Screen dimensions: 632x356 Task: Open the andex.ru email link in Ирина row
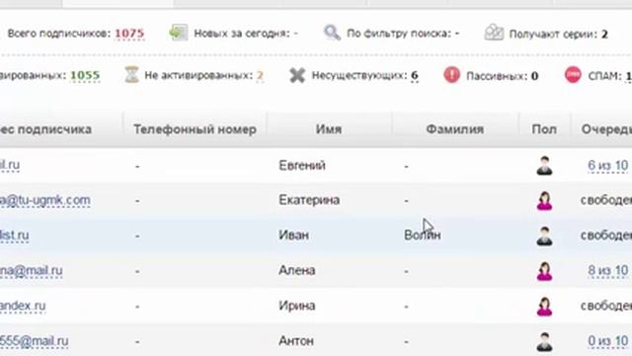tap(23, 306)
